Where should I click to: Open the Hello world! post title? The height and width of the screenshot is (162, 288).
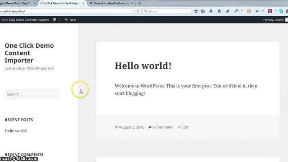tap(143, 66)
